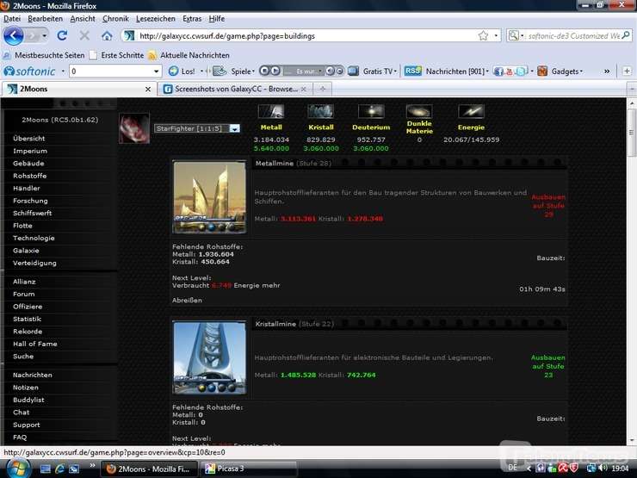This screenshot has height=478, width=637.
Task: Switch to Screenshots von GalaxyCC tab
Action: point(234,89)
